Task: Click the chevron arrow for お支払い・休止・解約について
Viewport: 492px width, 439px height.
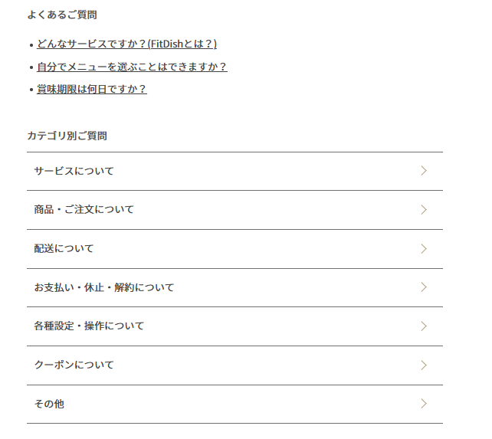Action: (x=424, y=287)
